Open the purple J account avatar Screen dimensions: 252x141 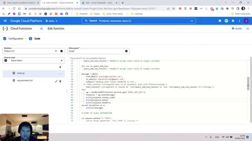(246, 21)
